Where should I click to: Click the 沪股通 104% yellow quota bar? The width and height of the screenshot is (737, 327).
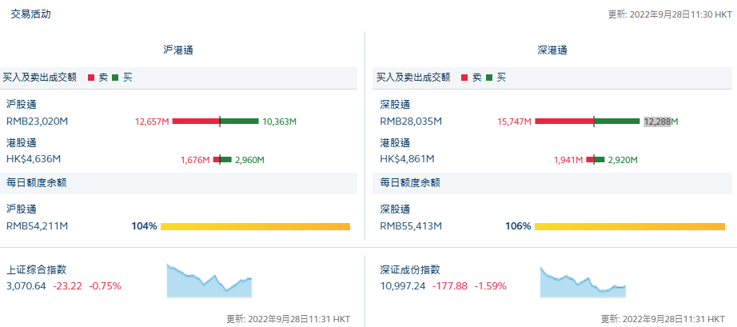(x=255, y=226)
